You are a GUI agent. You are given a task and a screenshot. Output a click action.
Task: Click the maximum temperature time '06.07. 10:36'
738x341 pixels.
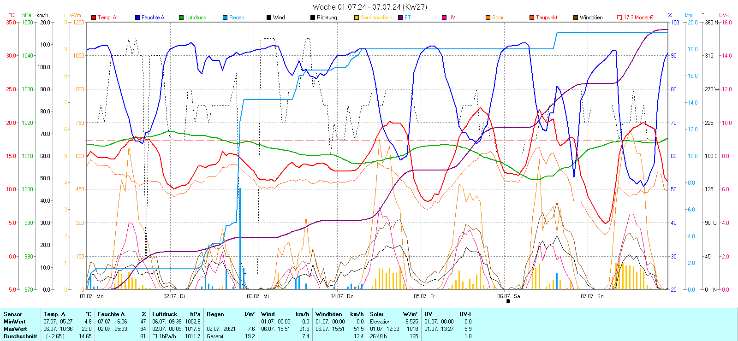point(58,329)
